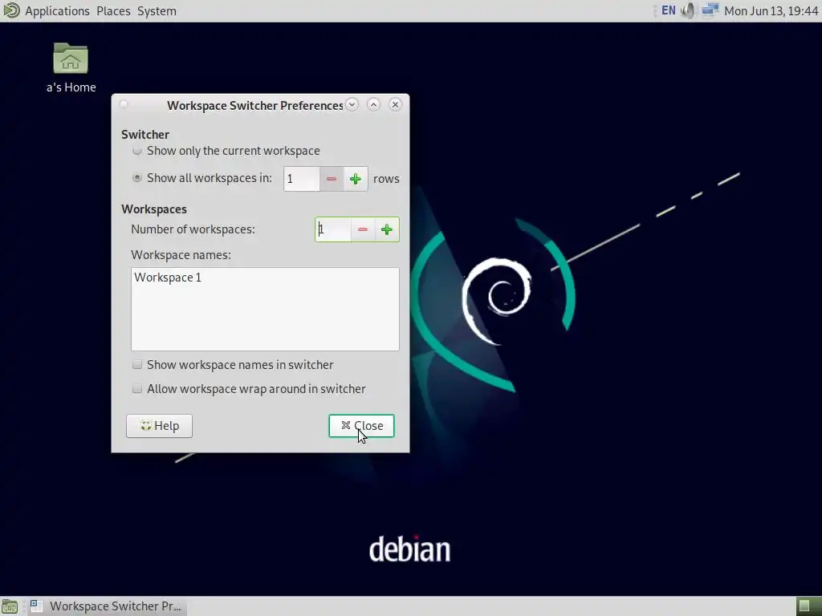Roll up window with titlebar down-arrow button
This screenshot has width=822, height=616.
[352, 105]
